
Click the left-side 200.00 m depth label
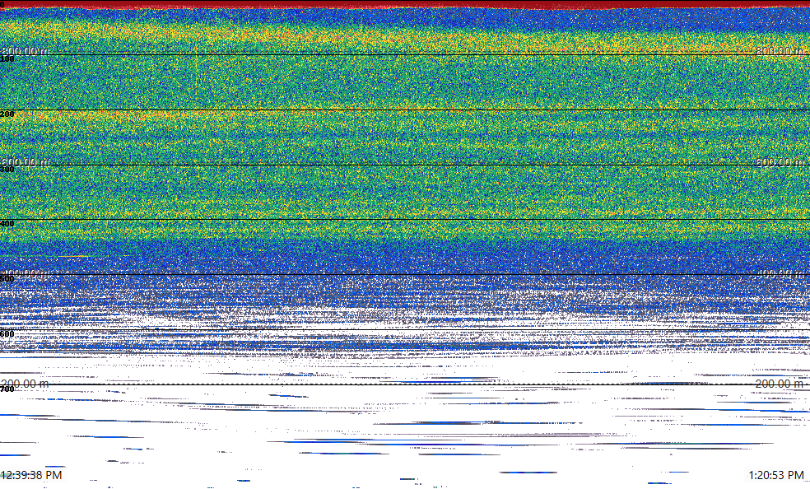(x=26, y=384)
